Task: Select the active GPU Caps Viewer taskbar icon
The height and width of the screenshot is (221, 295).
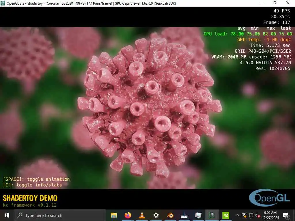Action: (x=212, y=215)
